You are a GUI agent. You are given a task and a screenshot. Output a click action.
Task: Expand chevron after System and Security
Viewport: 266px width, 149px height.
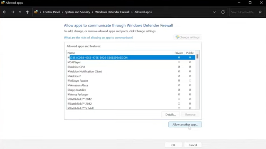(93, 12)
